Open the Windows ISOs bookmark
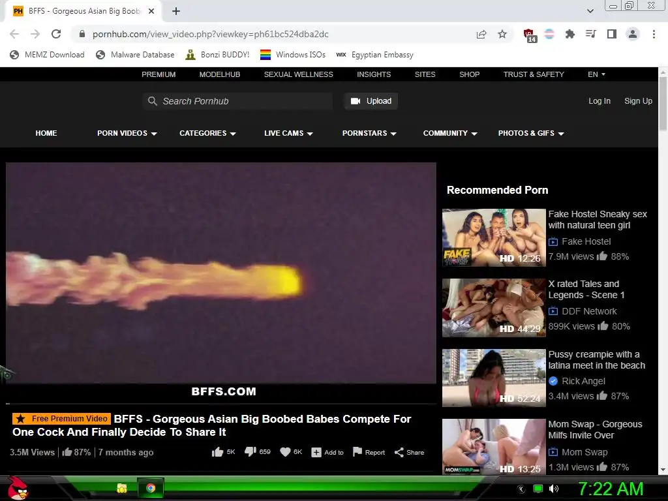The height and width of the screenshot is (501, 668). pos(293,55)
